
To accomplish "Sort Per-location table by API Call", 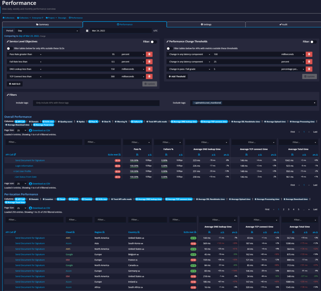I will (10, 232).
